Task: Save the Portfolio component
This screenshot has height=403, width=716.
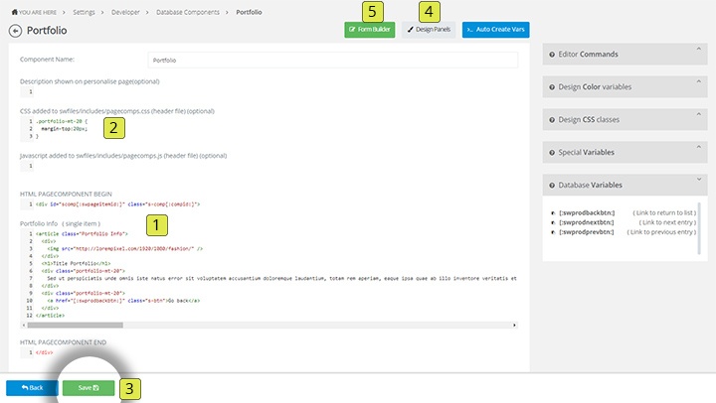Action: (x=89, y=388)
